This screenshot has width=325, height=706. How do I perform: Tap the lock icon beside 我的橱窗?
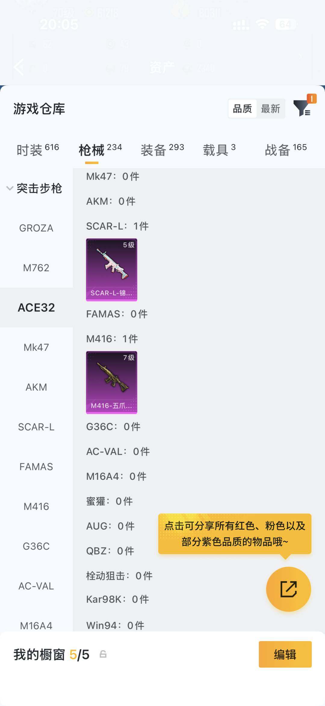click(103, 654)
